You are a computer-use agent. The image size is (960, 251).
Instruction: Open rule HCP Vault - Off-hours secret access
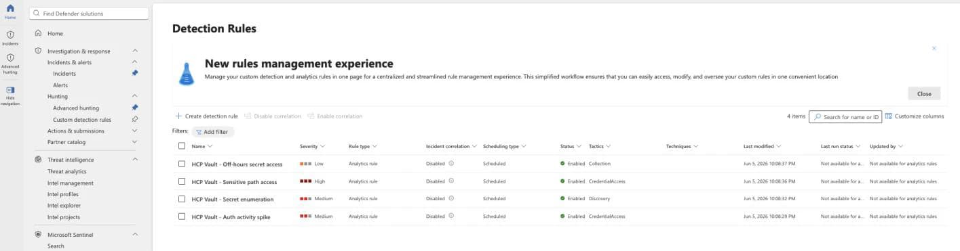pos(237,164)
